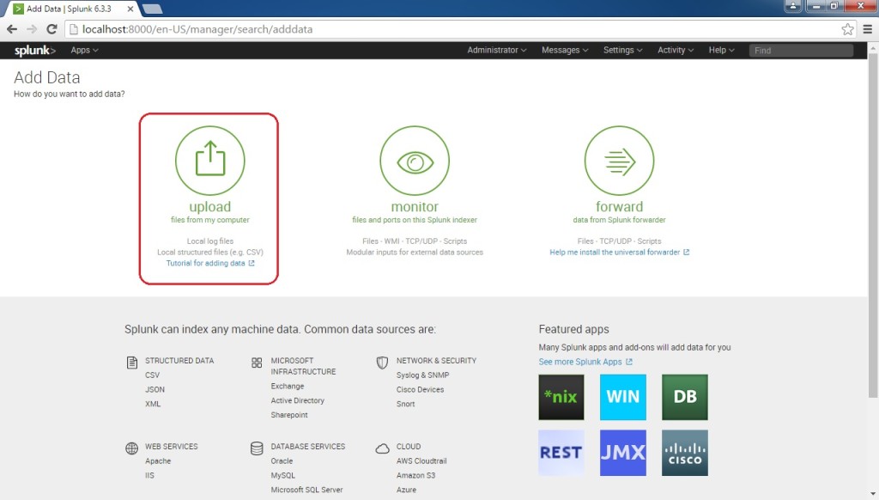
Task: Click the Structured Data document icon
Action: click(130, 362)
